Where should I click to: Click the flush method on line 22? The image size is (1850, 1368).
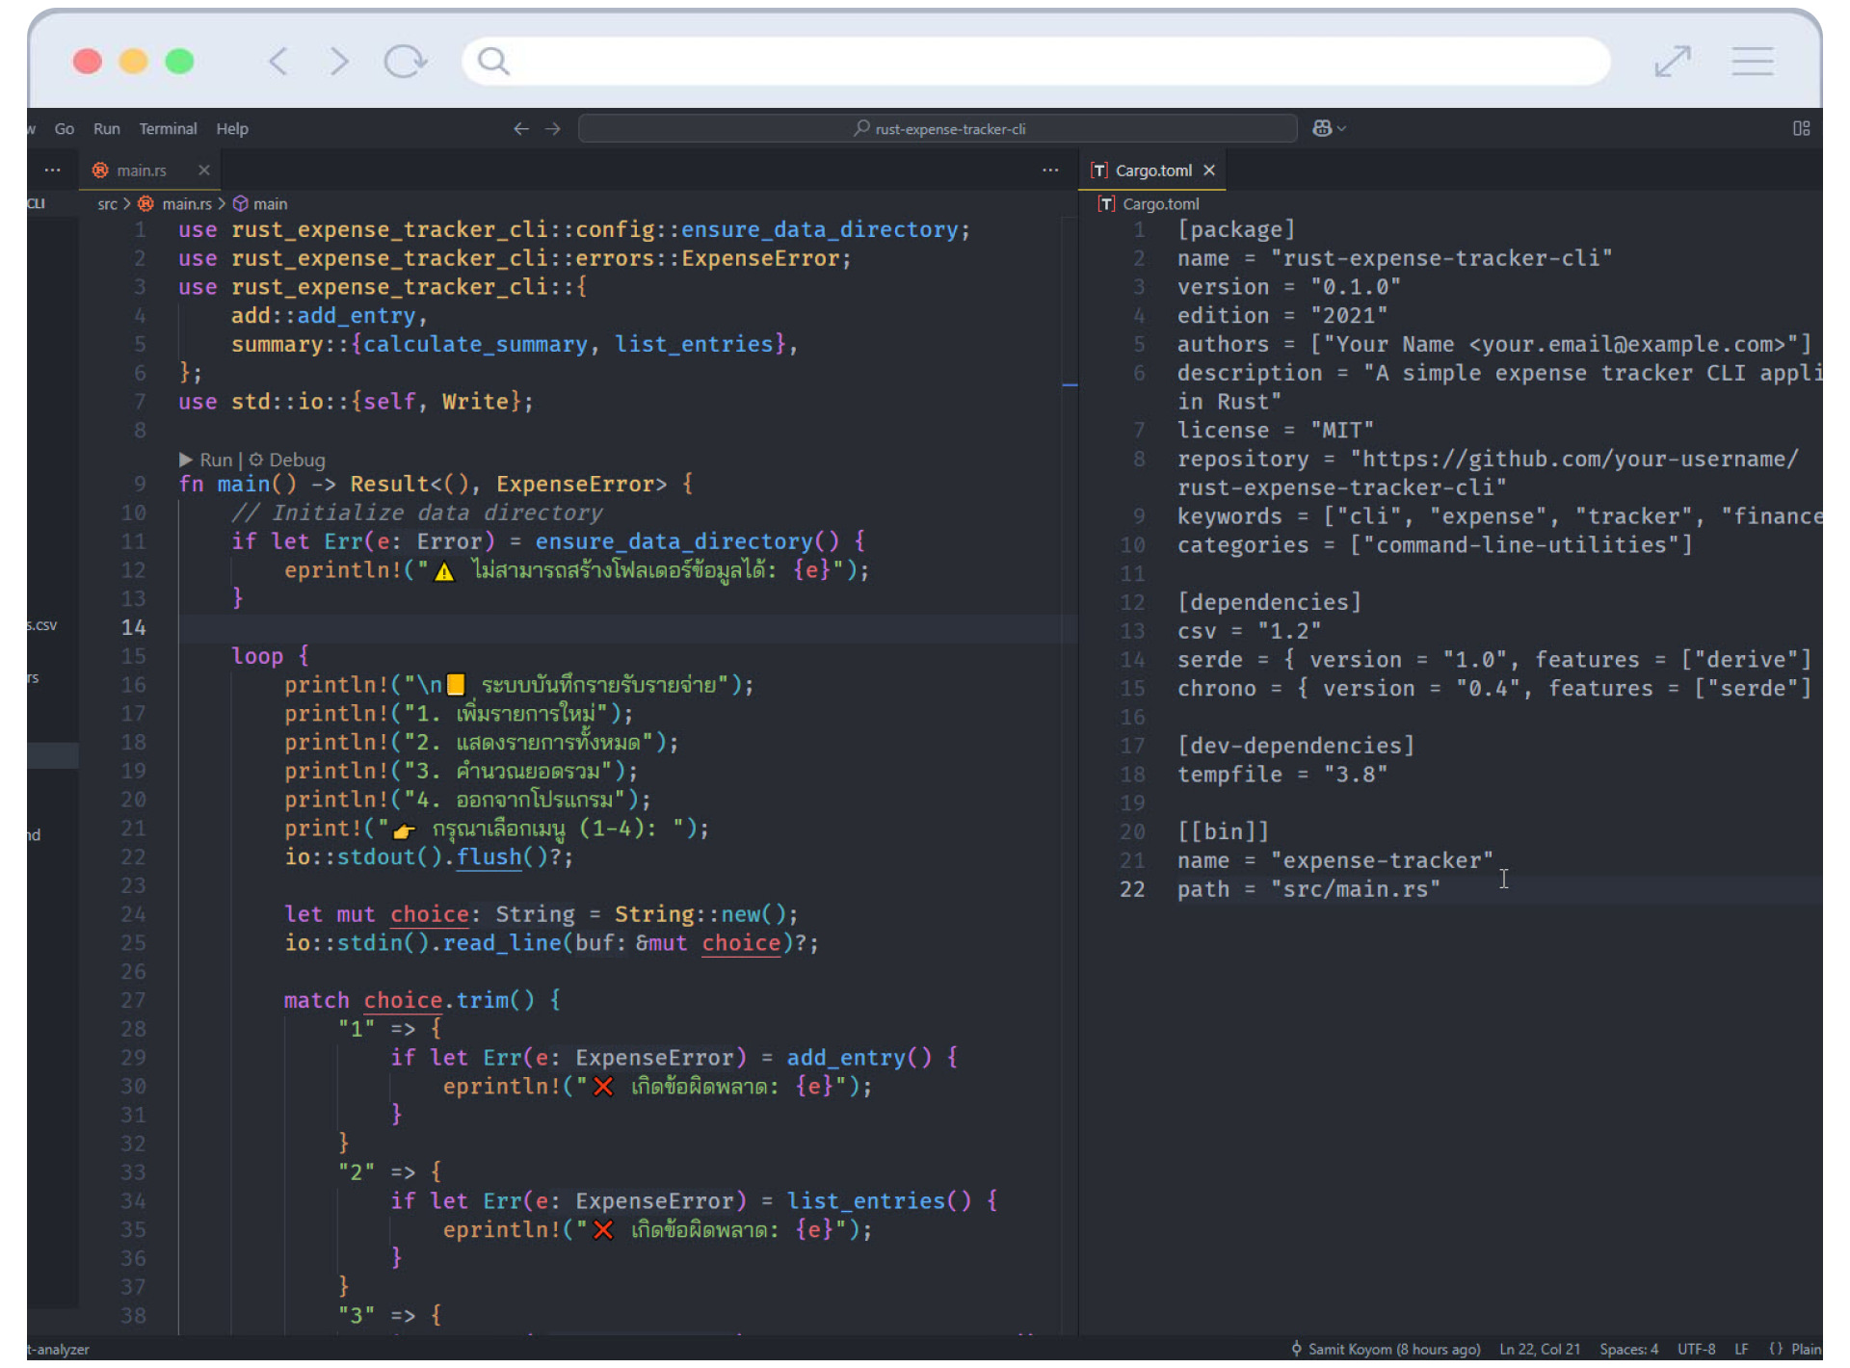click(x=489, y=857)
